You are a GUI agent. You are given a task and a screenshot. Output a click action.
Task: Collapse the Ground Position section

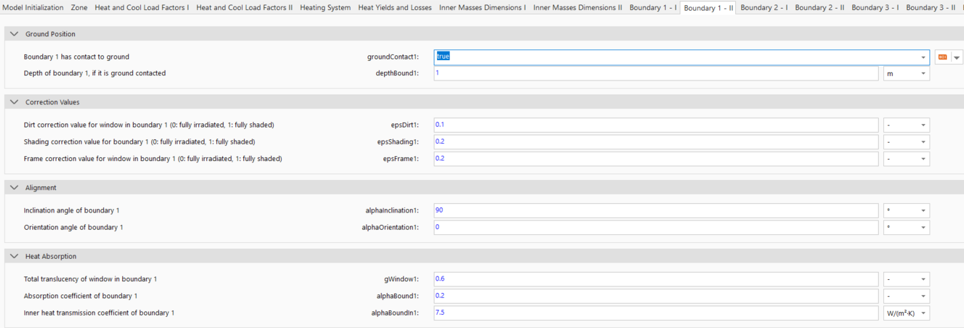click(x=15, y=34)
